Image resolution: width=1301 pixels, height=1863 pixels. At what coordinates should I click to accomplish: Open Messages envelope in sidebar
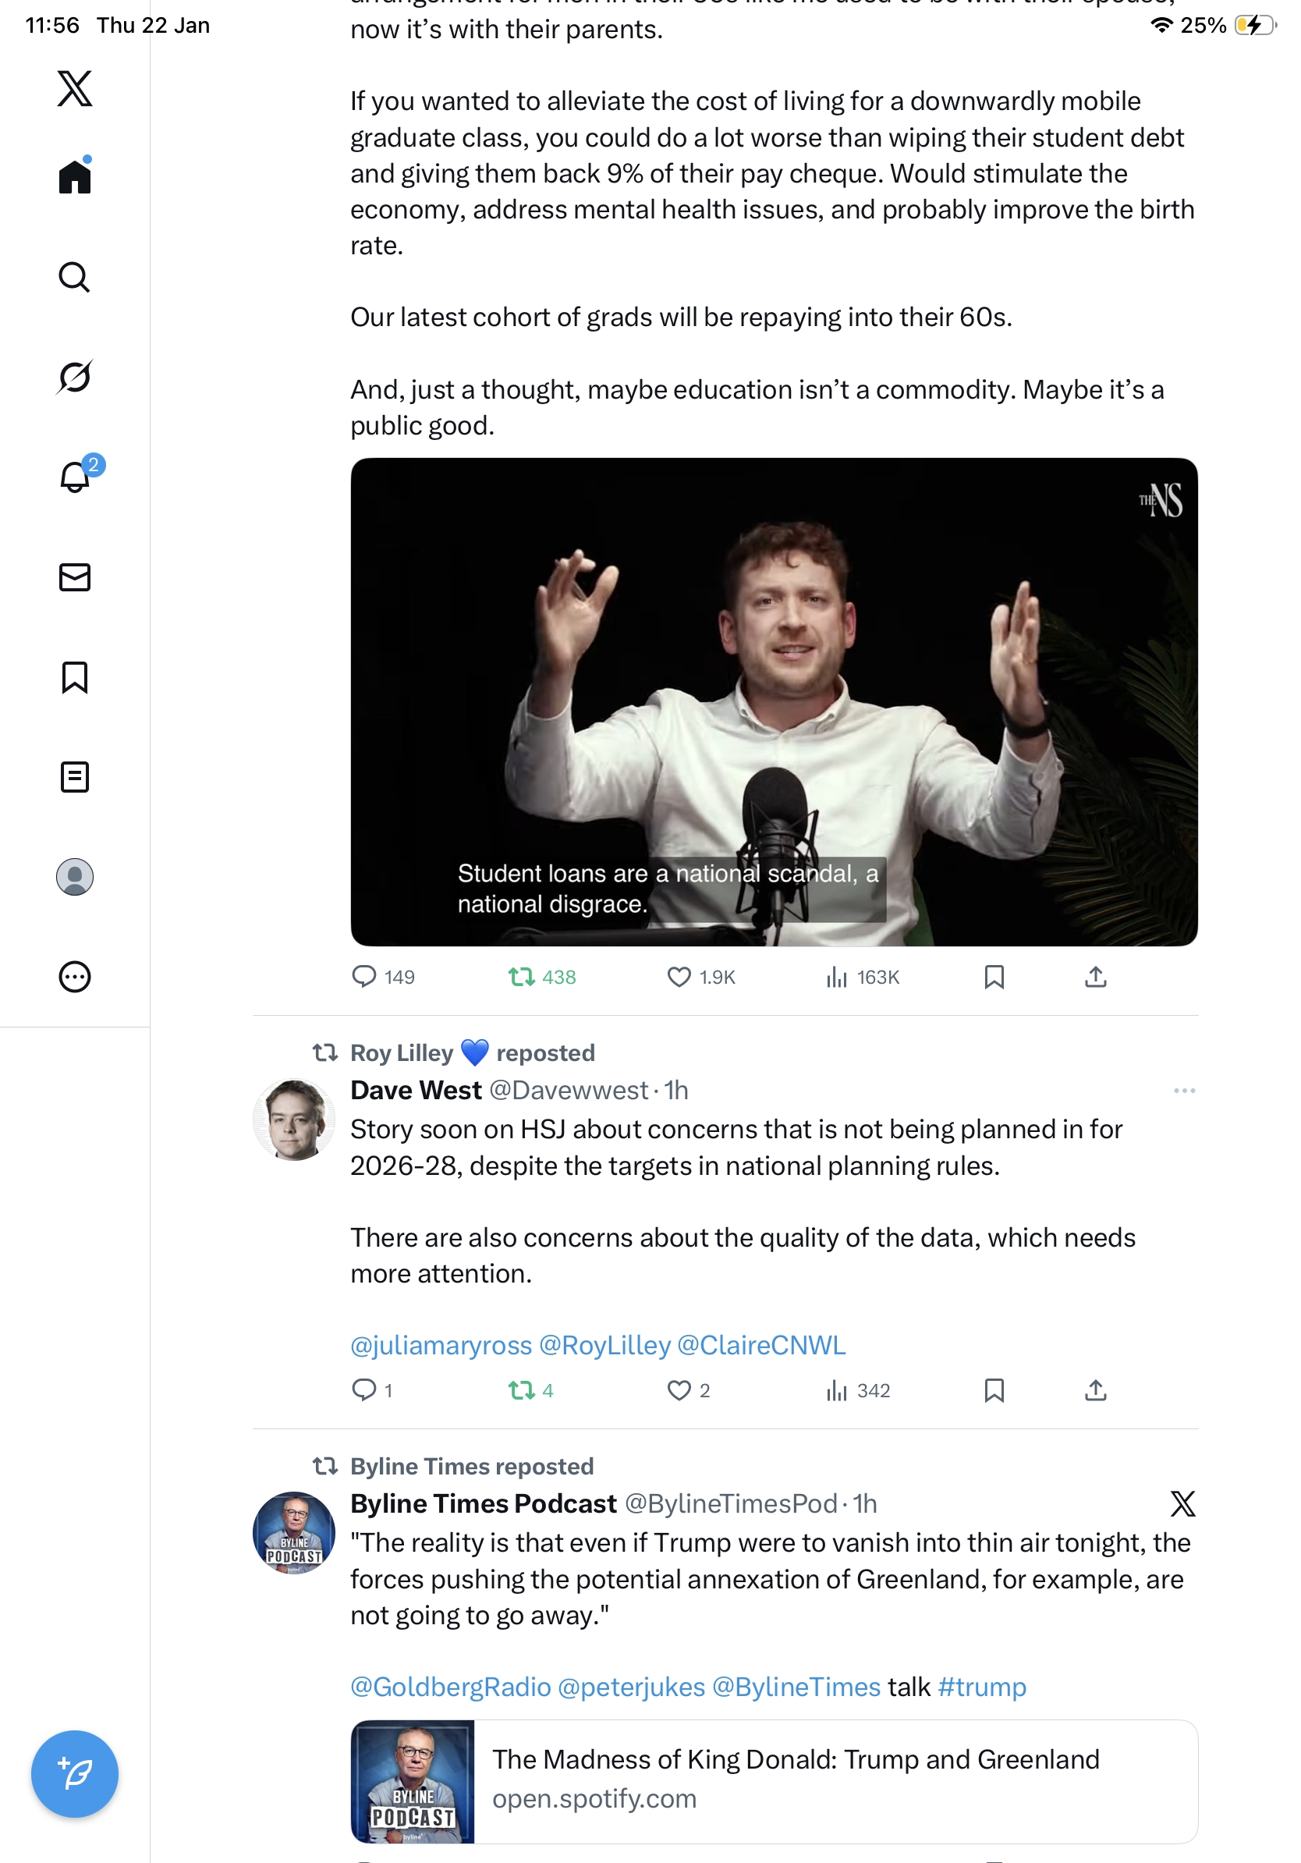[75, 577]
